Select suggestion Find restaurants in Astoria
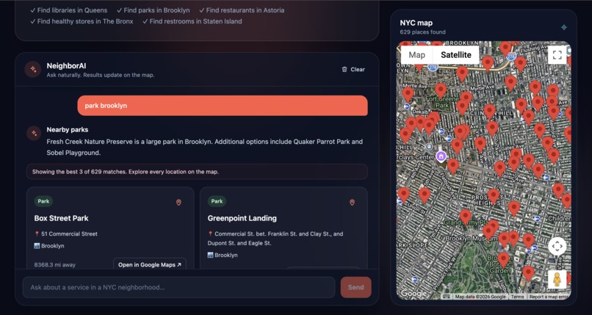The height and width of the screenshot is (315, 592). (x=242, y=10)
